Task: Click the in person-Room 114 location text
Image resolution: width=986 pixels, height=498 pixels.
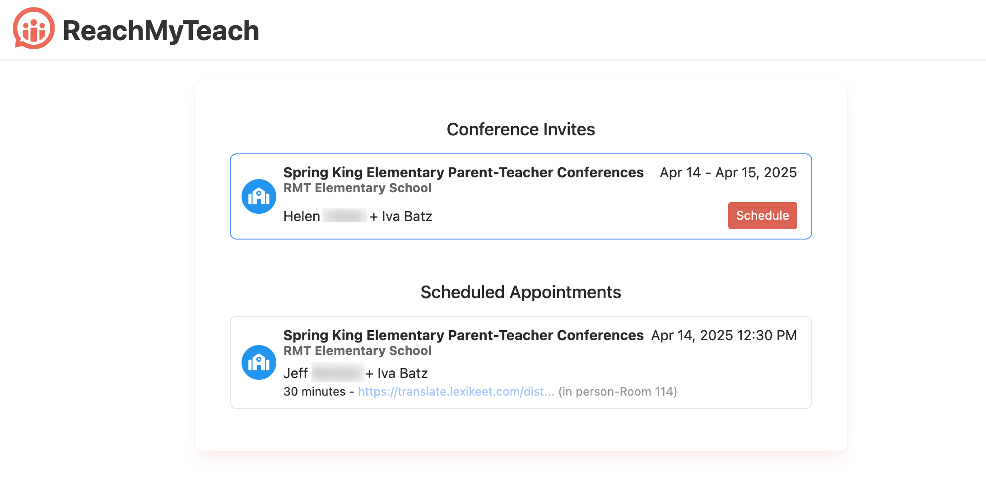Action: click(618, 392)
